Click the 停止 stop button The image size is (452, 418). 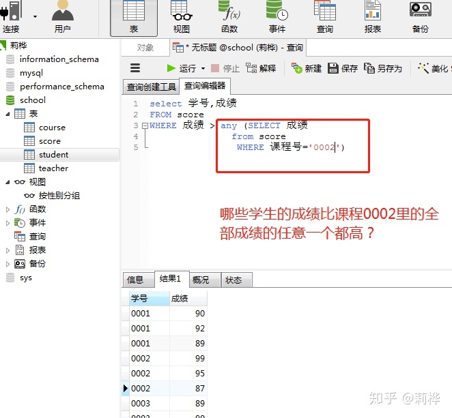(x=225, y=68)
